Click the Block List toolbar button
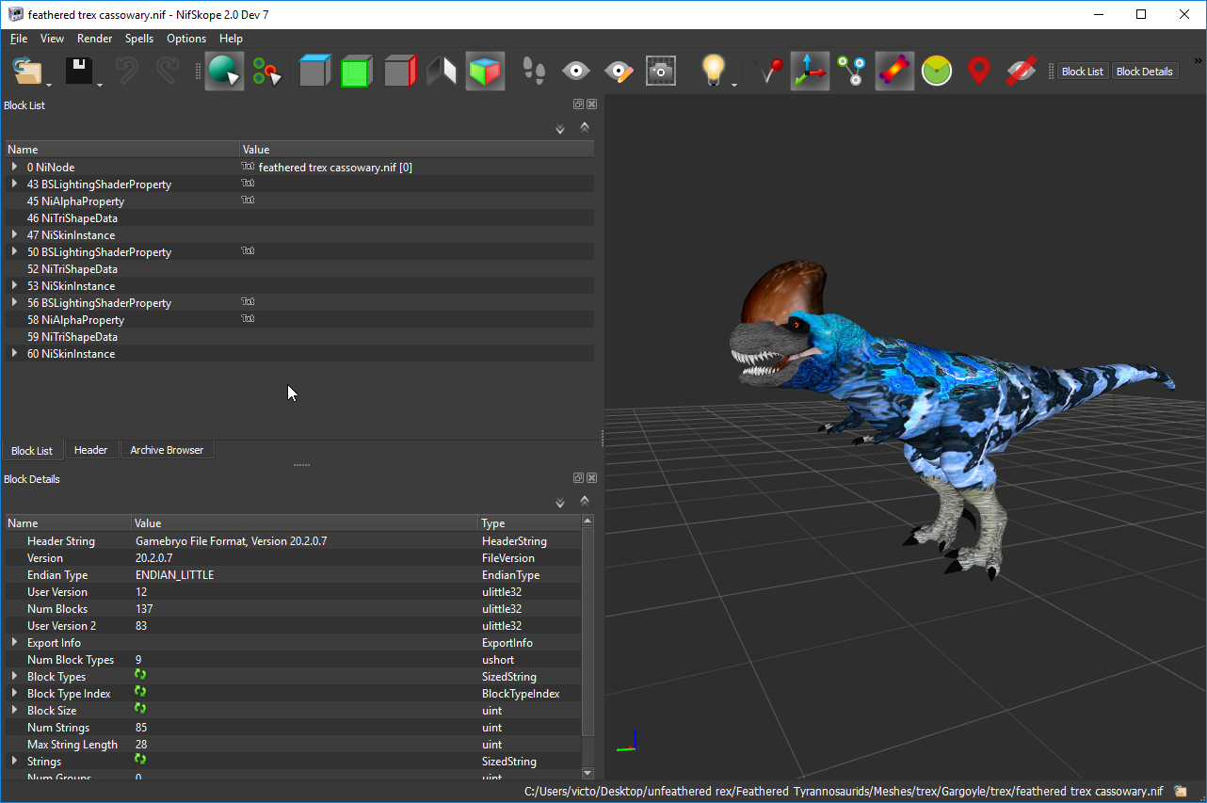The height and width of the screenshot is (803, 1207). click(1082, 72)
